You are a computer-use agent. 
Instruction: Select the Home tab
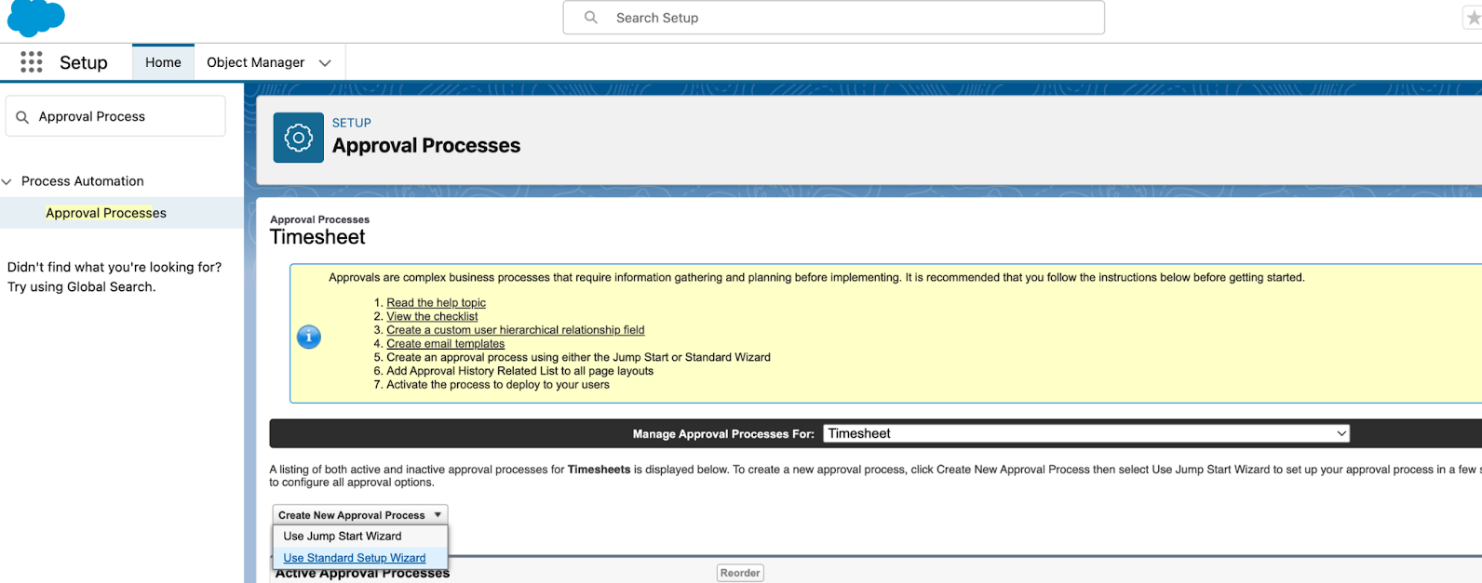(163, 62)
